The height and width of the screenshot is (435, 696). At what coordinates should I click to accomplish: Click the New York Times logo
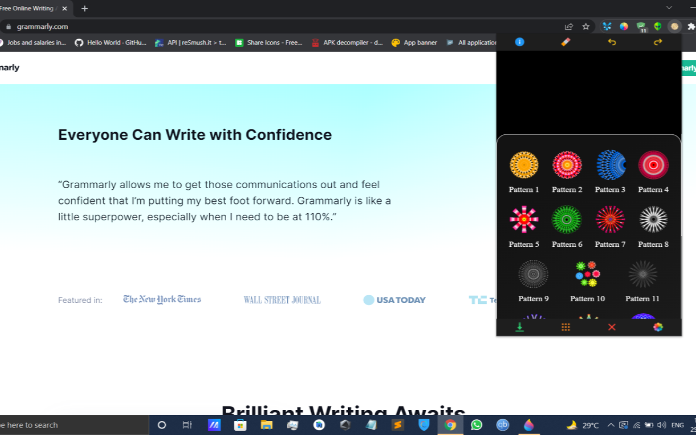click(x=162, y=300)
